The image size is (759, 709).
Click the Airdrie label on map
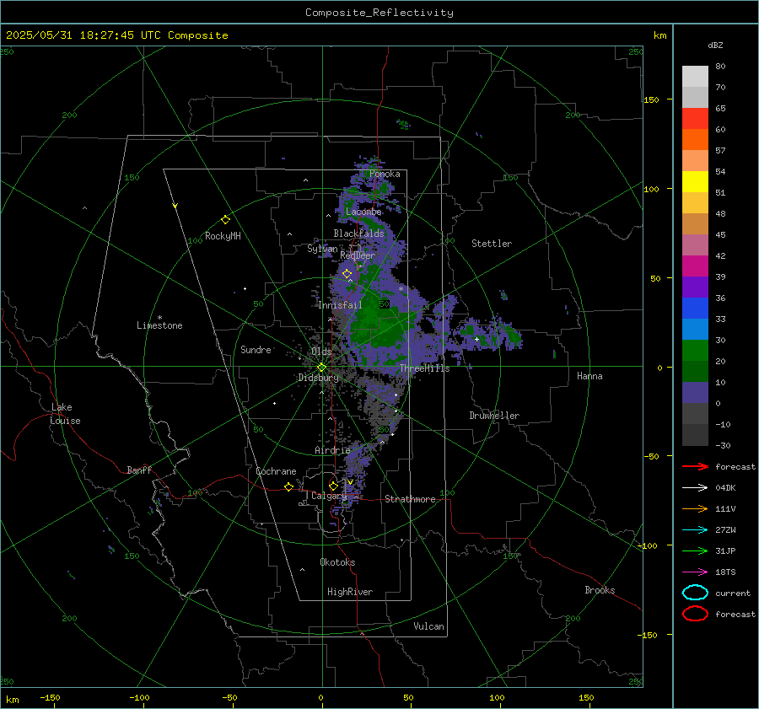(332, 450)
